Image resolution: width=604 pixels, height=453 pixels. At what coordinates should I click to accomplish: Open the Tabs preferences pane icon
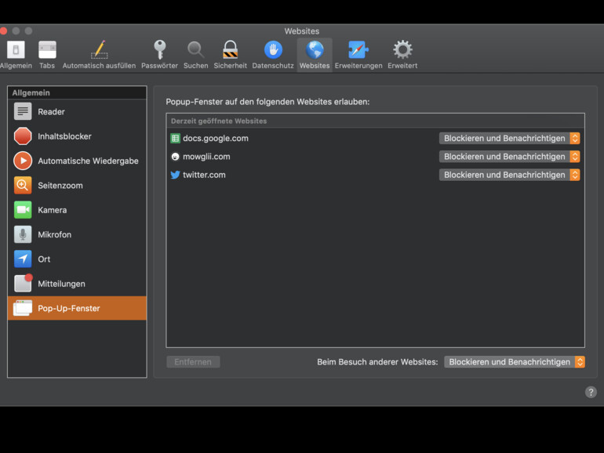[x=47, y=50]
